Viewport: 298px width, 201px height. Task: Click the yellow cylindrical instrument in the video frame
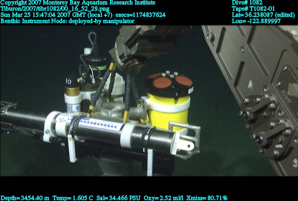point(169,112)
